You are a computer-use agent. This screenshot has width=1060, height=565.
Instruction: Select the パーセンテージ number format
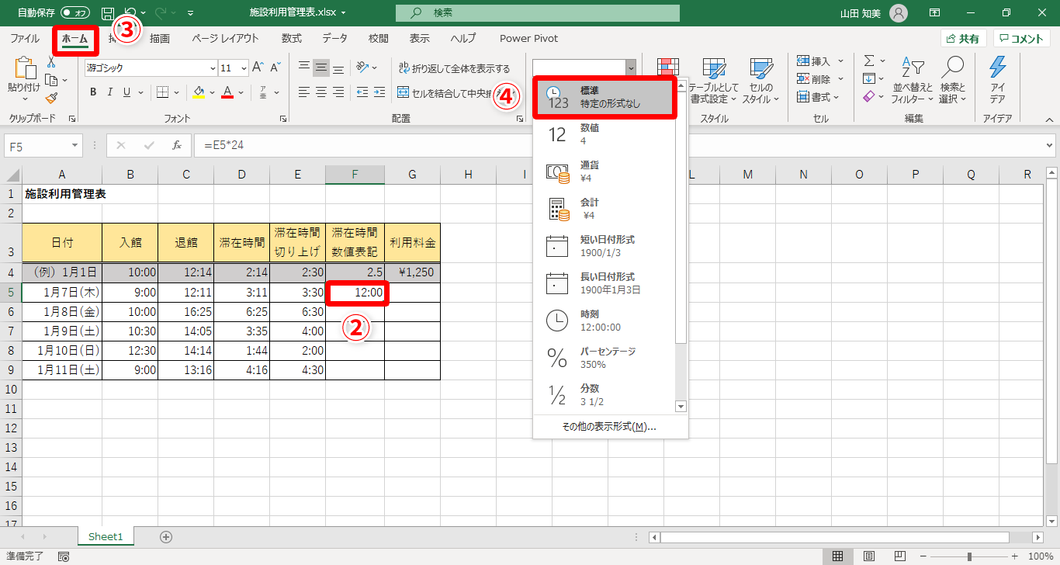click(604, 358)
